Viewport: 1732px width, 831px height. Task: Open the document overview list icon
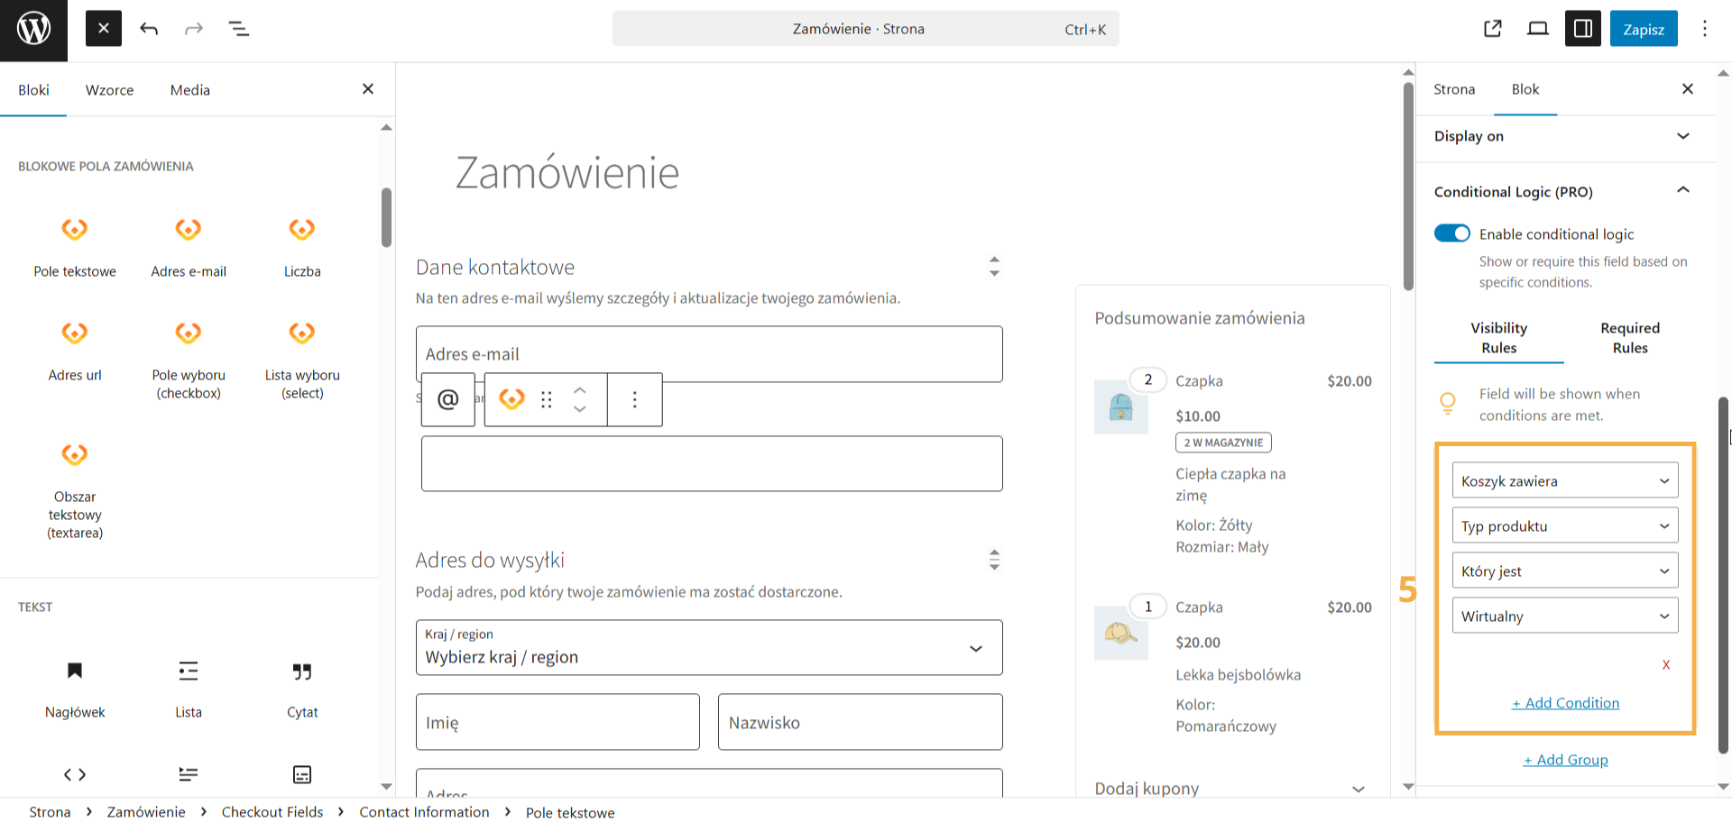239,28
